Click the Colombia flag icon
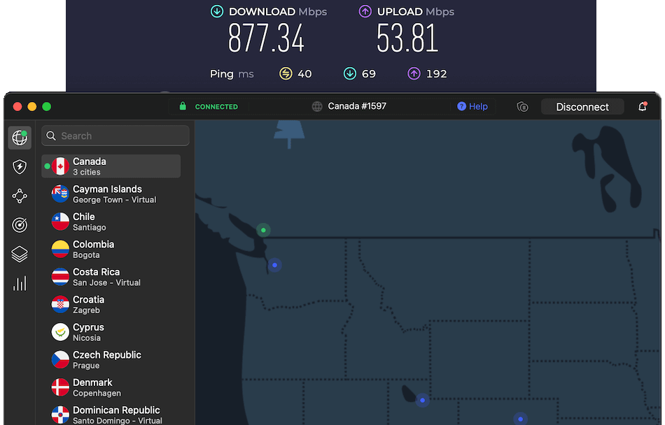 [x=60, y=250]
